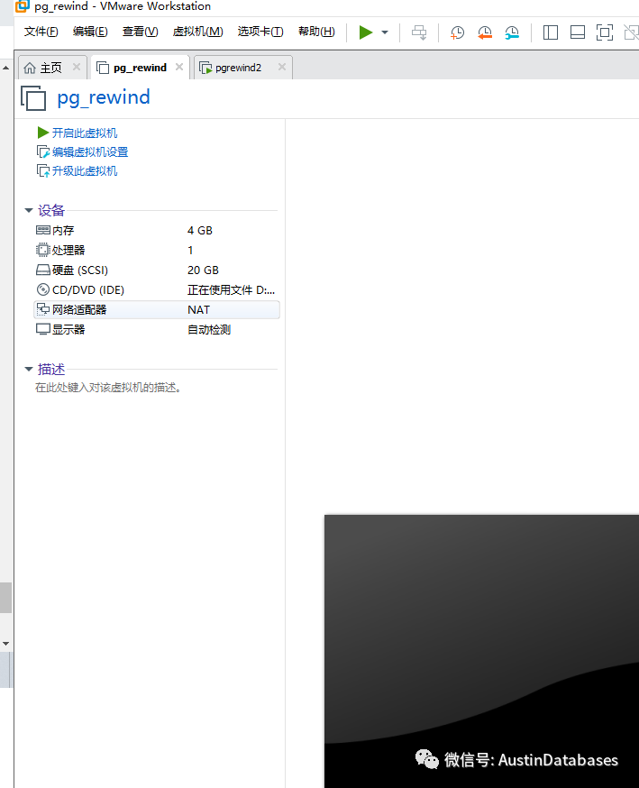Open the 帮助(H) menu
This screenshot has height=788, width=639.
point(316,32)
